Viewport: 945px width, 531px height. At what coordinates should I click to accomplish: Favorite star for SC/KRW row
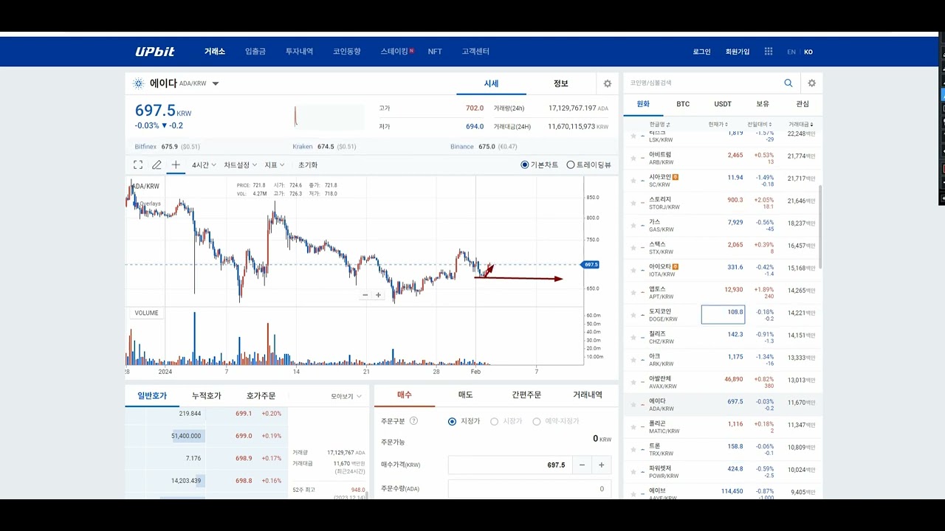coord(633,181)
